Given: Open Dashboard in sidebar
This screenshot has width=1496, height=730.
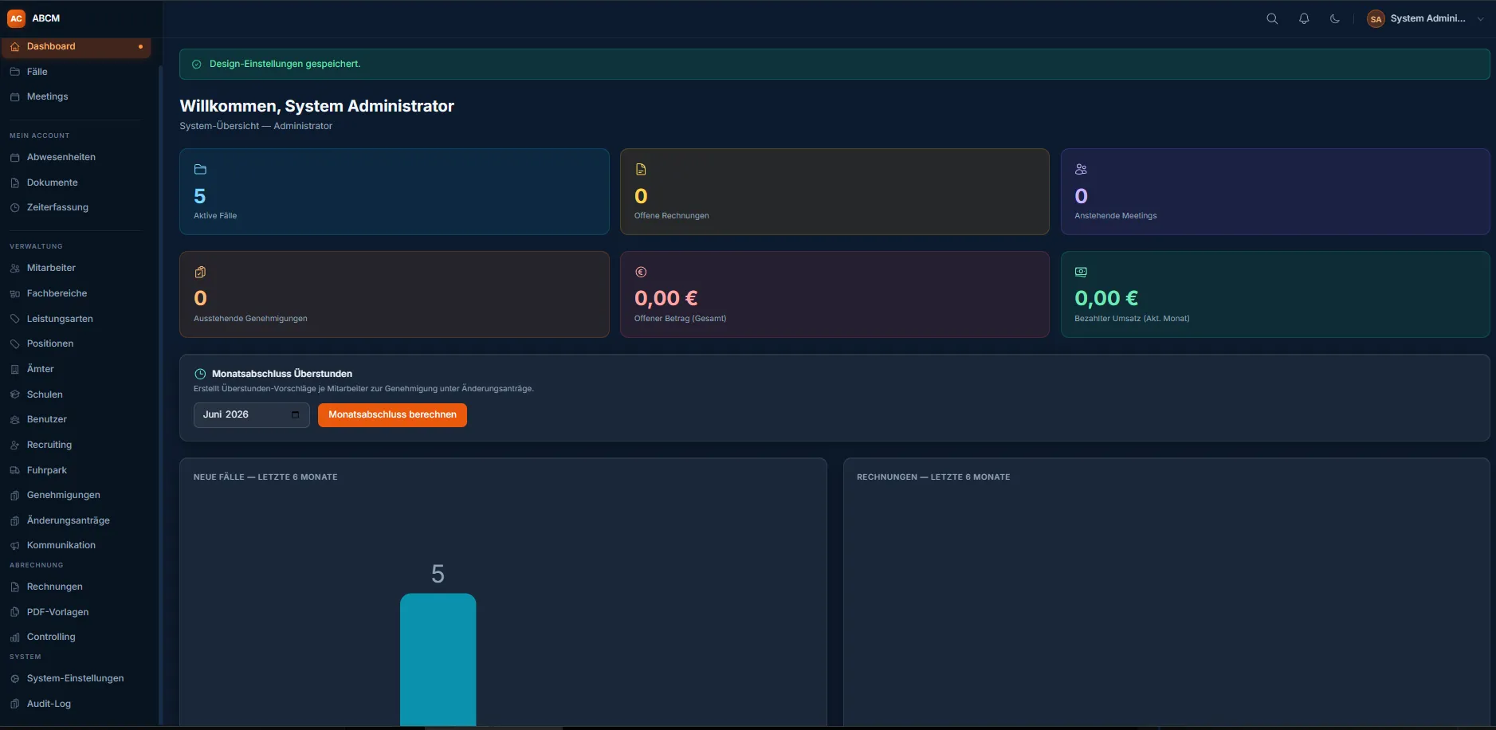Looking at the screenshot, I should click(x=76, y=46).
